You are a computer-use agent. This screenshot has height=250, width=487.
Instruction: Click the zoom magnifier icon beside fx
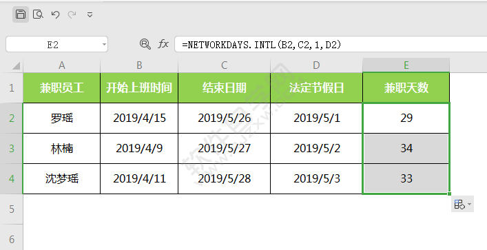click(x=145, y=44)
